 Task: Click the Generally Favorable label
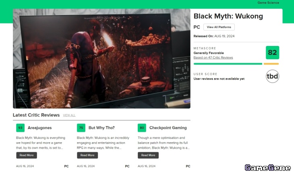[209, 53]
